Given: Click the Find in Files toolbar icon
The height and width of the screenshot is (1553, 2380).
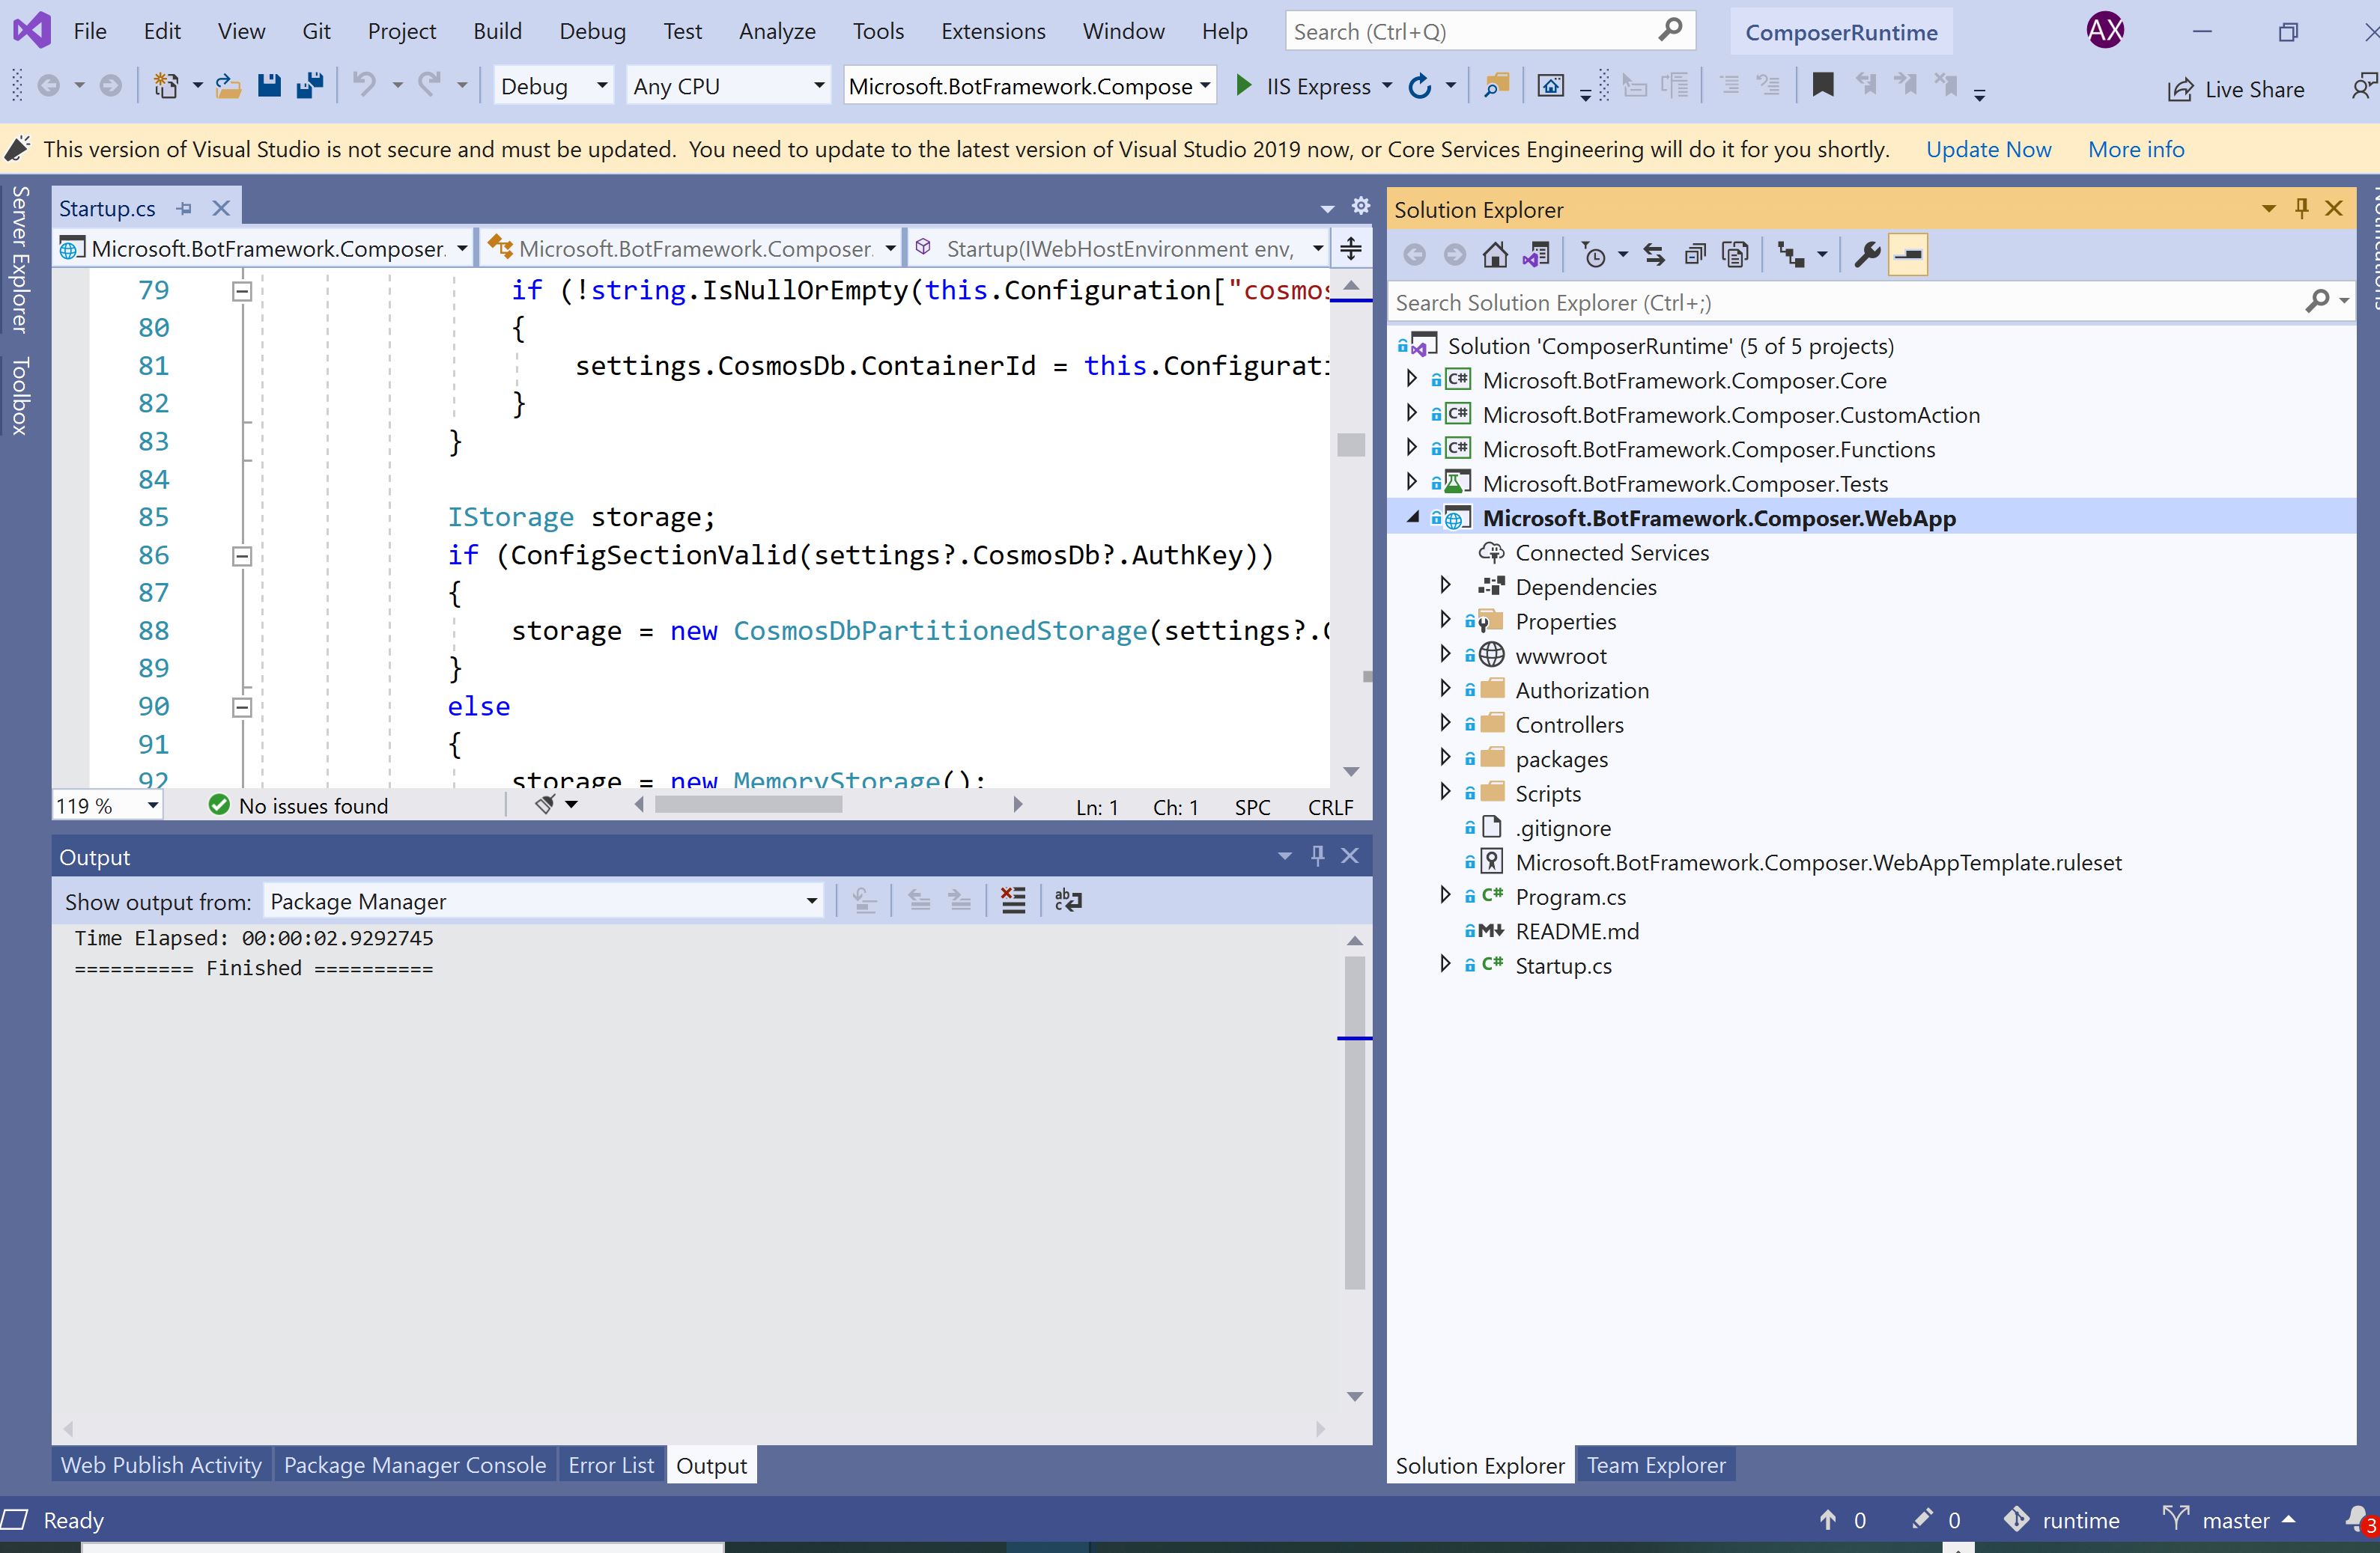Looking at the screenshot, I should 1496,86.
